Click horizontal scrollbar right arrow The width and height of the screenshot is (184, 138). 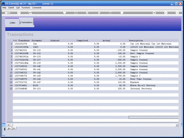177,125
